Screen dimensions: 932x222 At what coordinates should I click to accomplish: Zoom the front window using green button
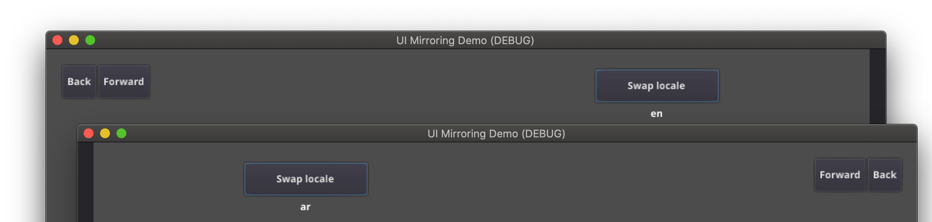pyautogui.click(x=121, y=133)
